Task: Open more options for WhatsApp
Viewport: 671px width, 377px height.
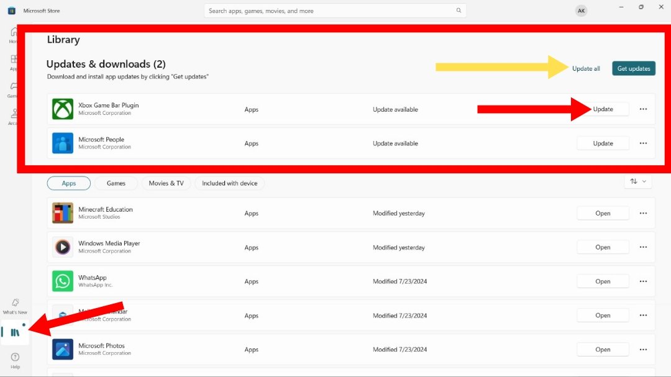Action: coord(643,281)
